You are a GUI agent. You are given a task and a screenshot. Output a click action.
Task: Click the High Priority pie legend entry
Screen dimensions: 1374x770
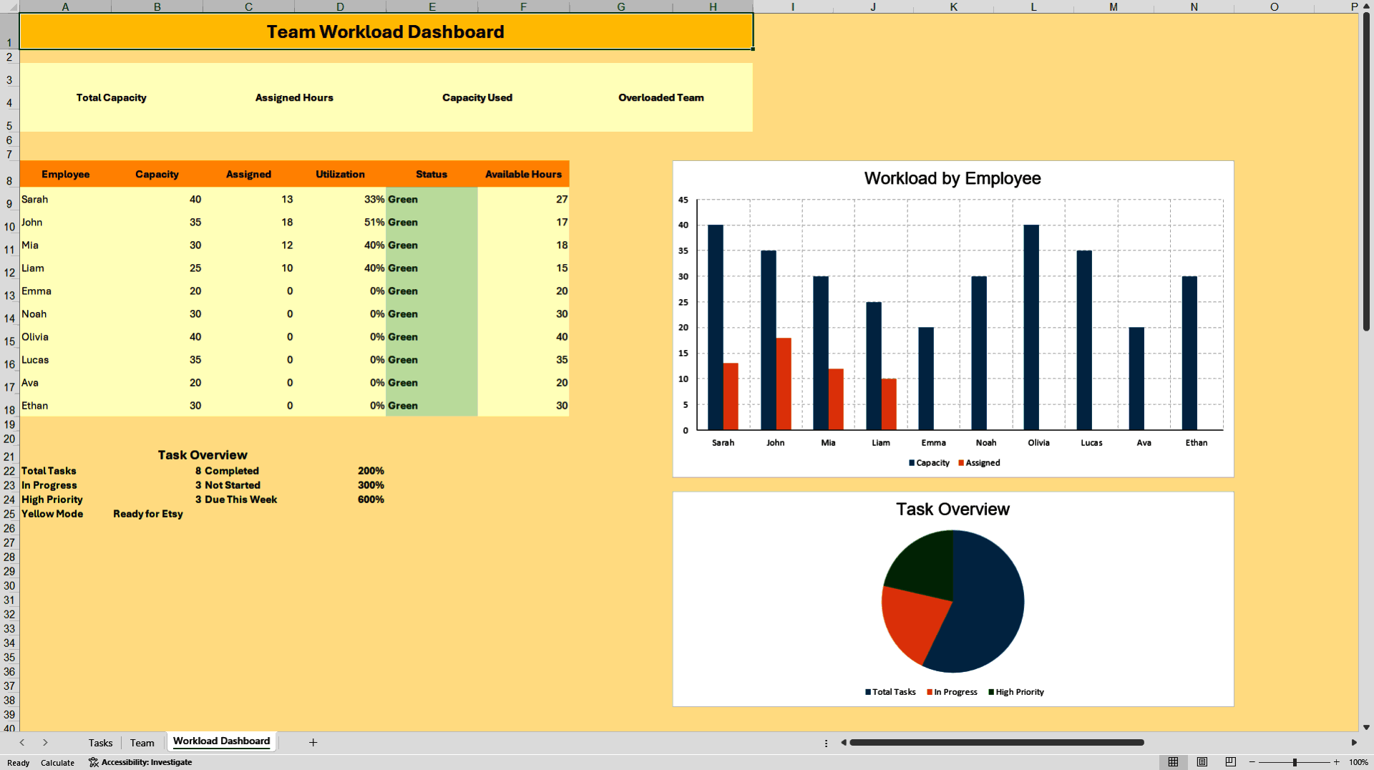tap(1015, 692)
